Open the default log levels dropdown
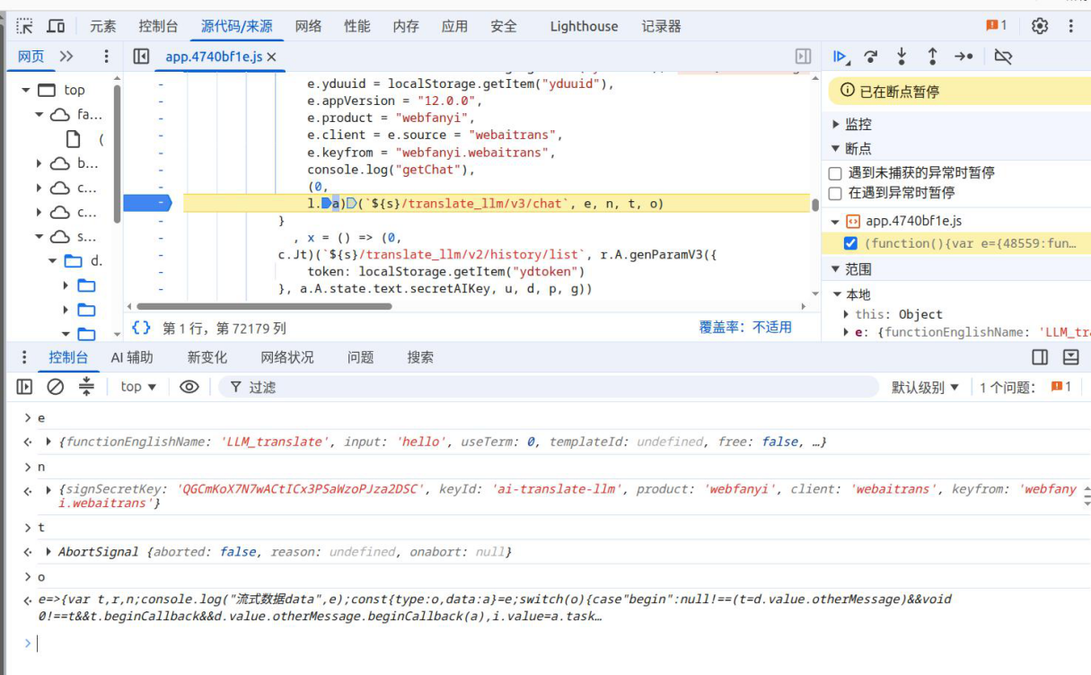 (x=925, y=387)
